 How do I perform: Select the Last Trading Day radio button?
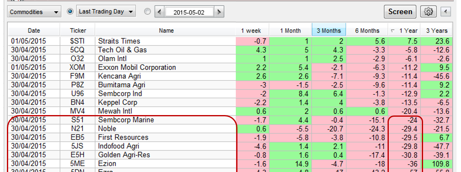tap(70, 12)
